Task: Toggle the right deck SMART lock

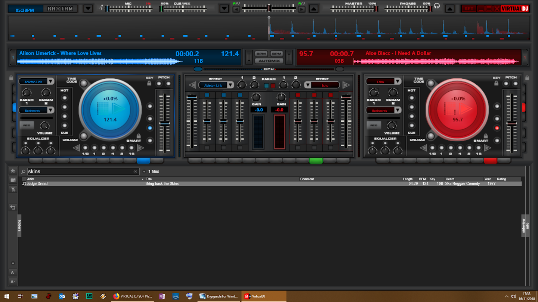Action: tap(486, 136)
